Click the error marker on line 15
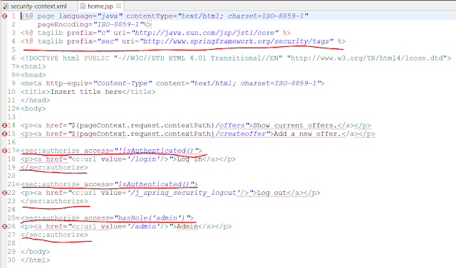This screenshot has height=268, width=456. point(4,134)
